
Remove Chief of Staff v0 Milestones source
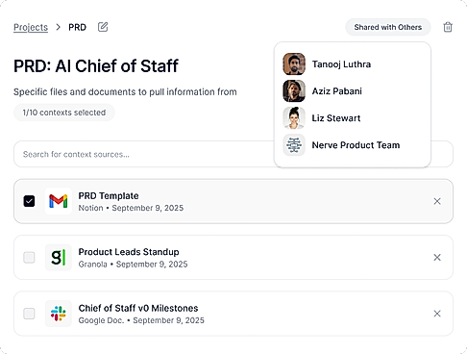click(x=437, y=314)
